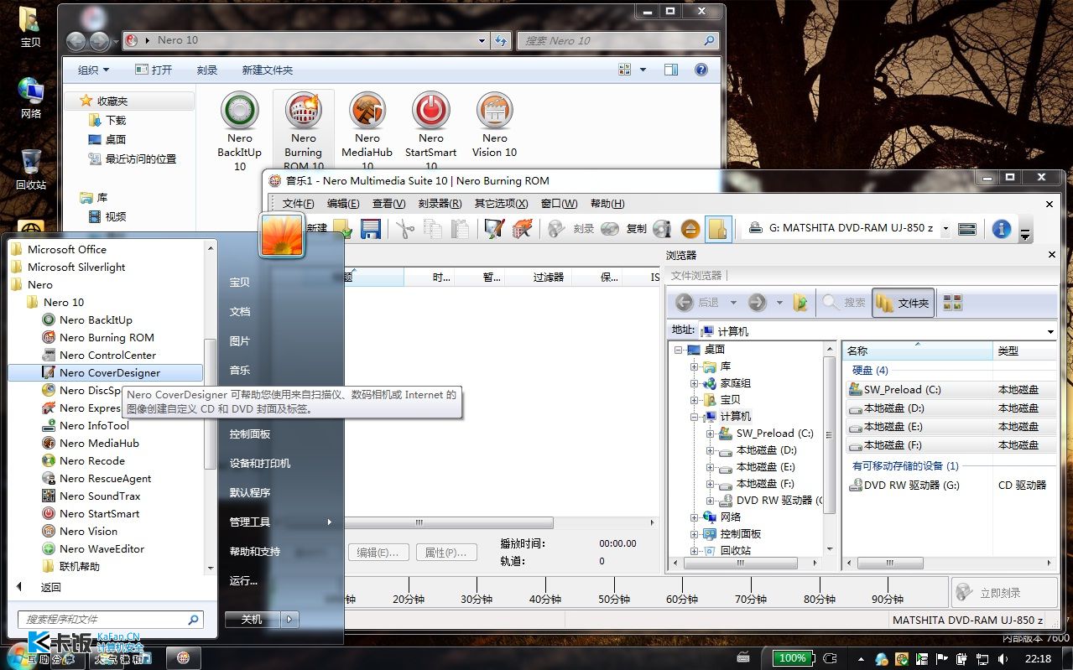Expand the arrow beside 关机 button
Image resolution: width=1073 pixels, height=670 pixels.
click(x=289, y=620)
